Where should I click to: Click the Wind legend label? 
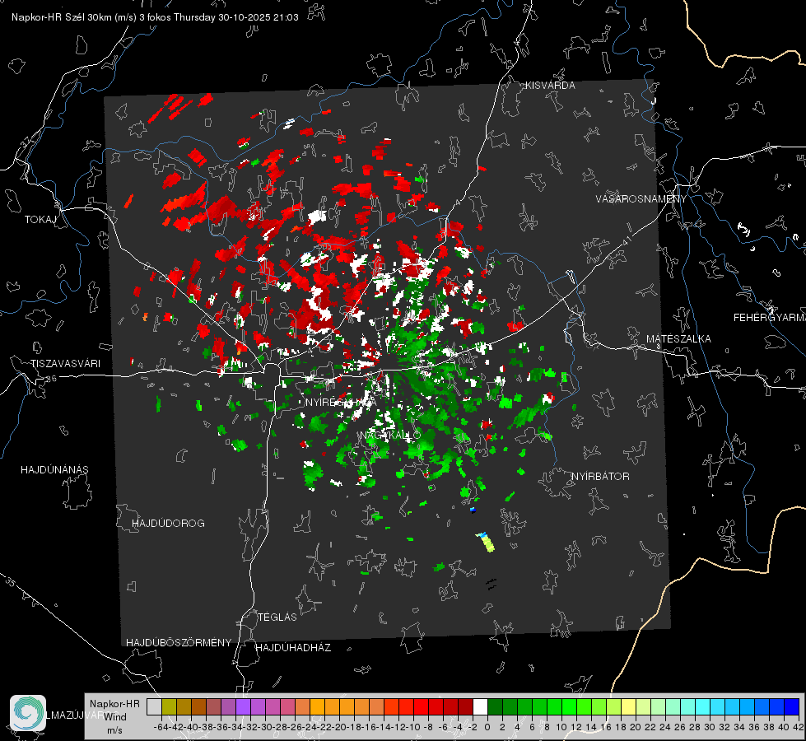(x=114, y=716)
